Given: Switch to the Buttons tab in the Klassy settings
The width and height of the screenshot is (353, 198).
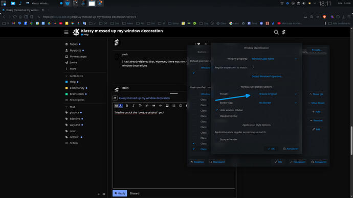Looking at the screenshot, I should 202,52.
